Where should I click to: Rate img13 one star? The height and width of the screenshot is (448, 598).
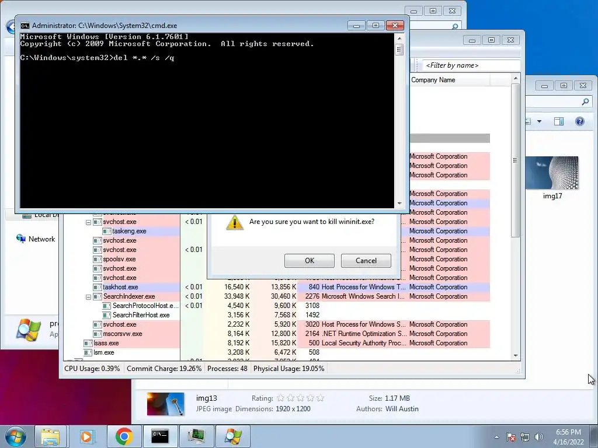pos(280,398)
